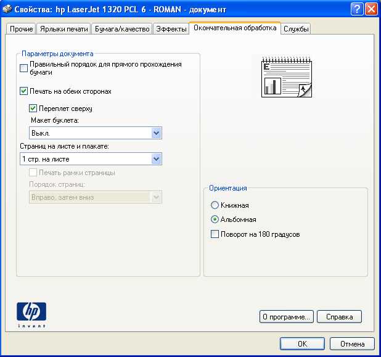Open the Эффекты tab

click(x=171, y=29)
